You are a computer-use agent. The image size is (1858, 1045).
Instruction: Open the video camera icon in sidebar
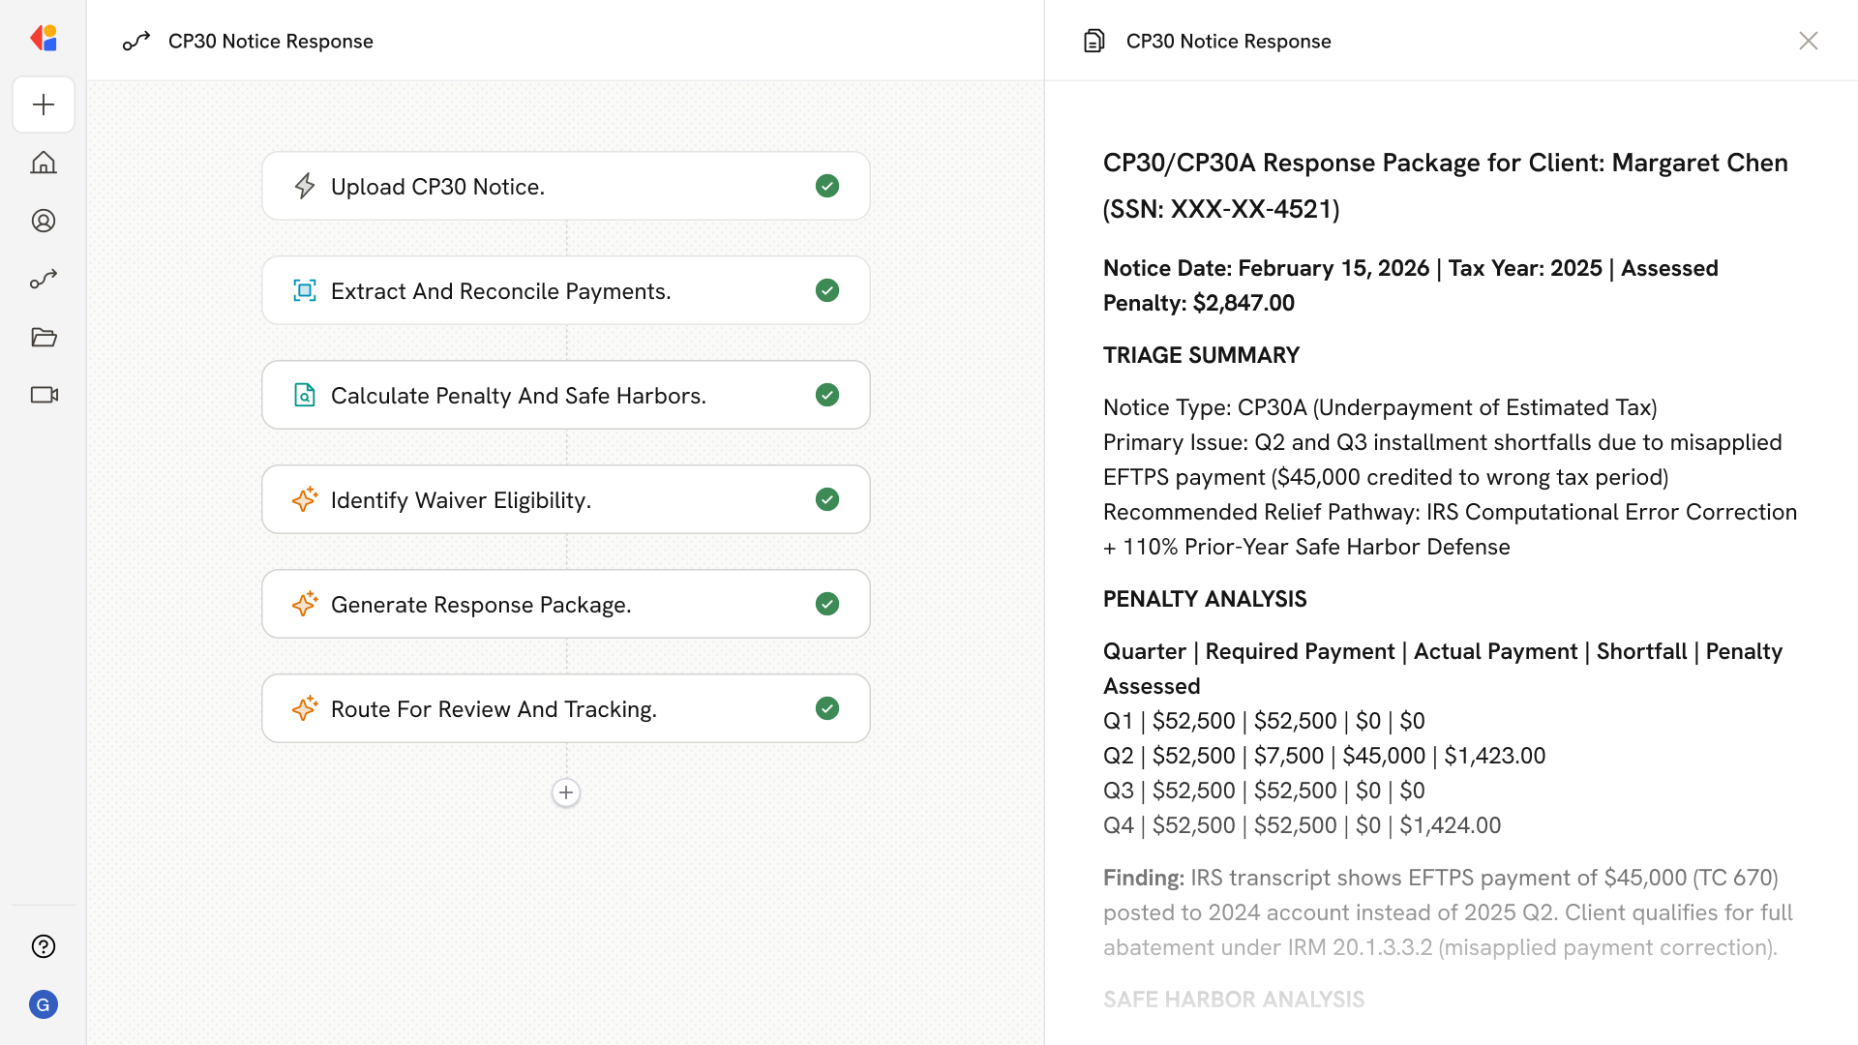pos(44,395)
